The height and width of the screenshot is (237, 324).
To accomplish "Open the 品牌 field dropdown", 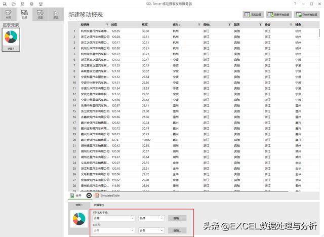I will [x=151, y=218].
